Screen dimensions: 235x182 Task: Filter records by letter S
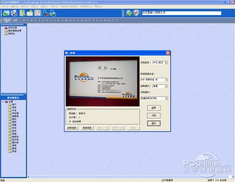89,20
